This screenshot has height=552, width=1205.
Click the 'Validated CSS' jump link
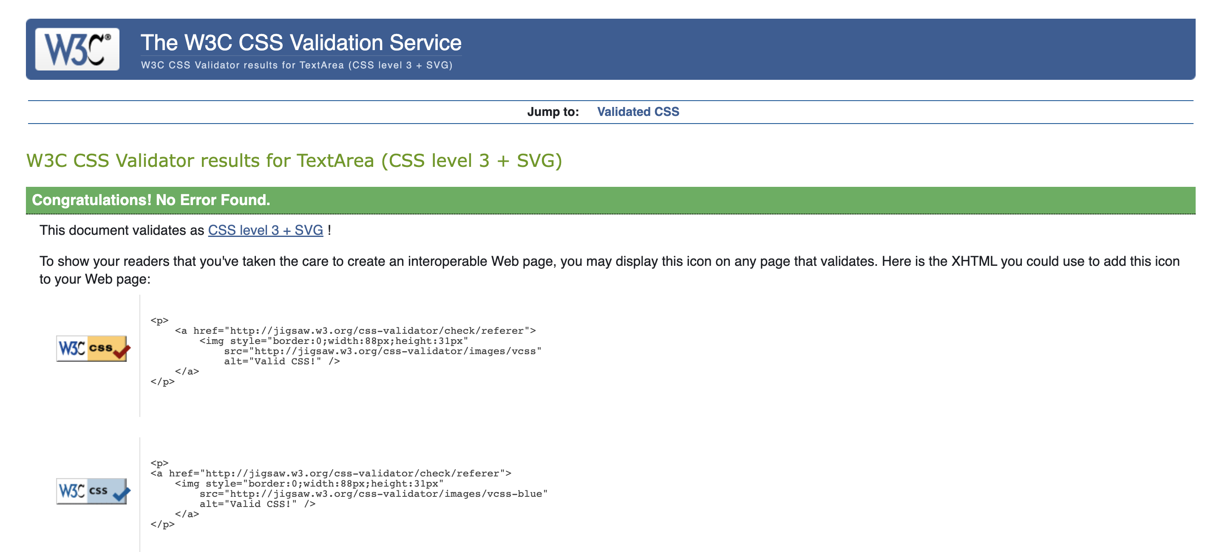tap(637, 112)
